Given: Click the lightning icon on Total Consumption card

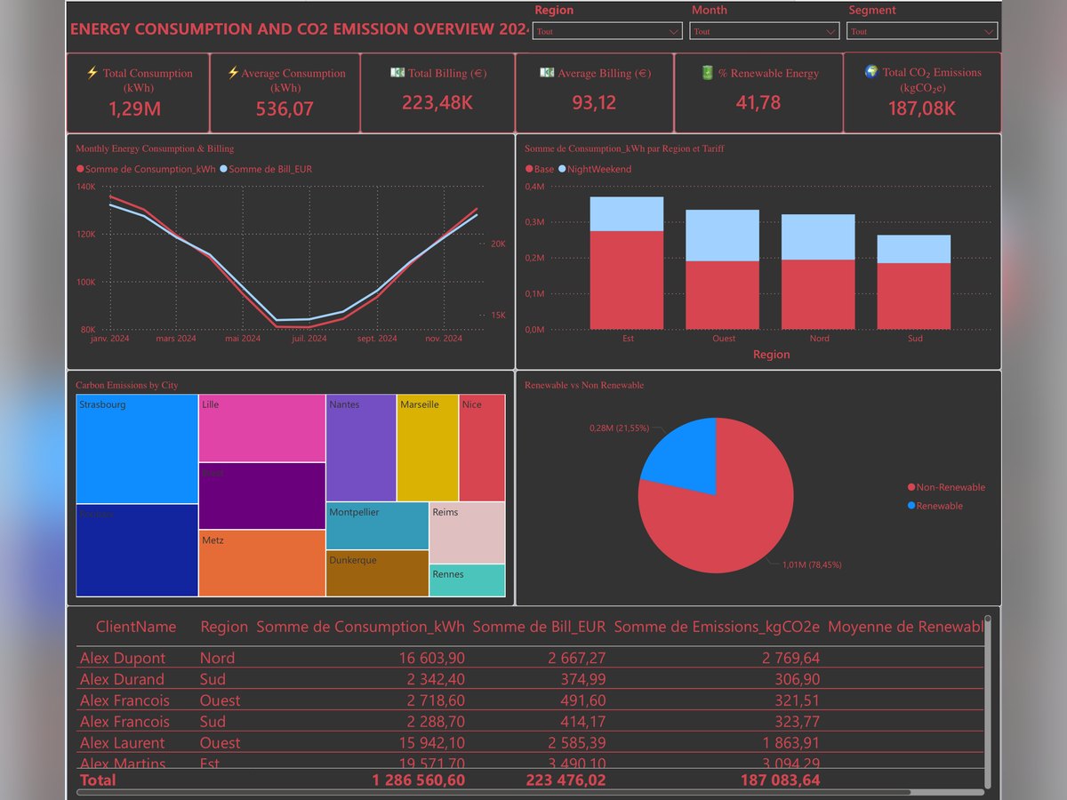Looking at the screenshot, I should coord(92,73).
